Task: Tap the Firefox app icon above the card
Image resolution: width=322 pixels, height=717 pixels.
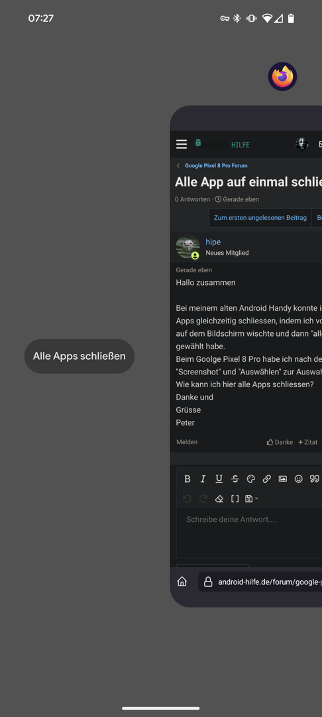Action: 282,76
